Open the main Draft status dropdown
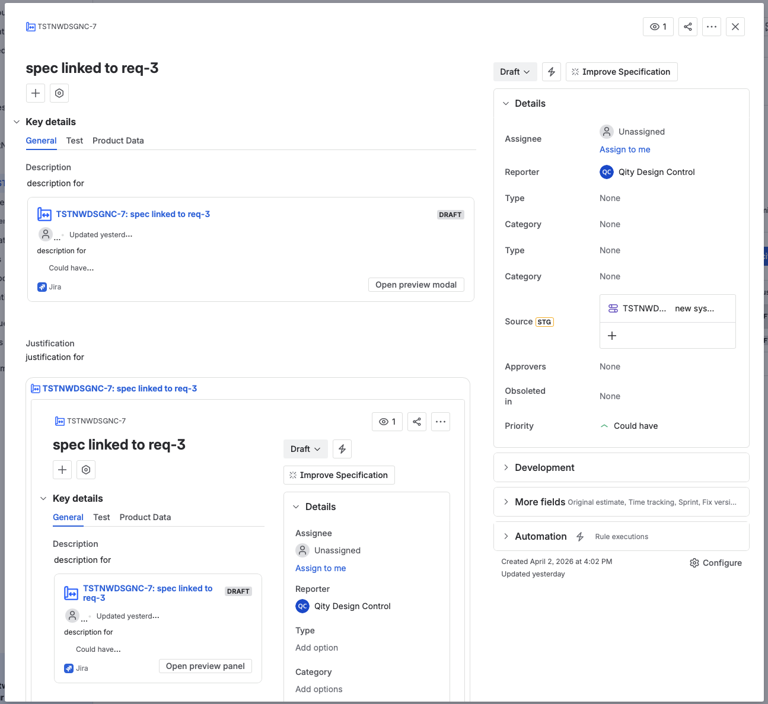This screenshot has height=704, width=768. [x=515, y=72]
